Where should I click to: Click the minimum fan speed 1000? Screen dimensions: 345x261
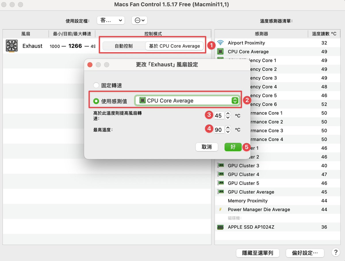tap(55, 46)
